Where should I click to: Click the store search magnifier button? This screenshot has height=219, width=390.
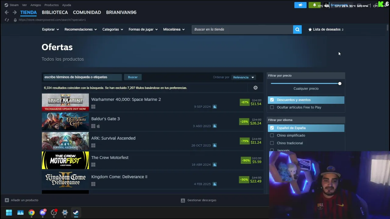297,30
